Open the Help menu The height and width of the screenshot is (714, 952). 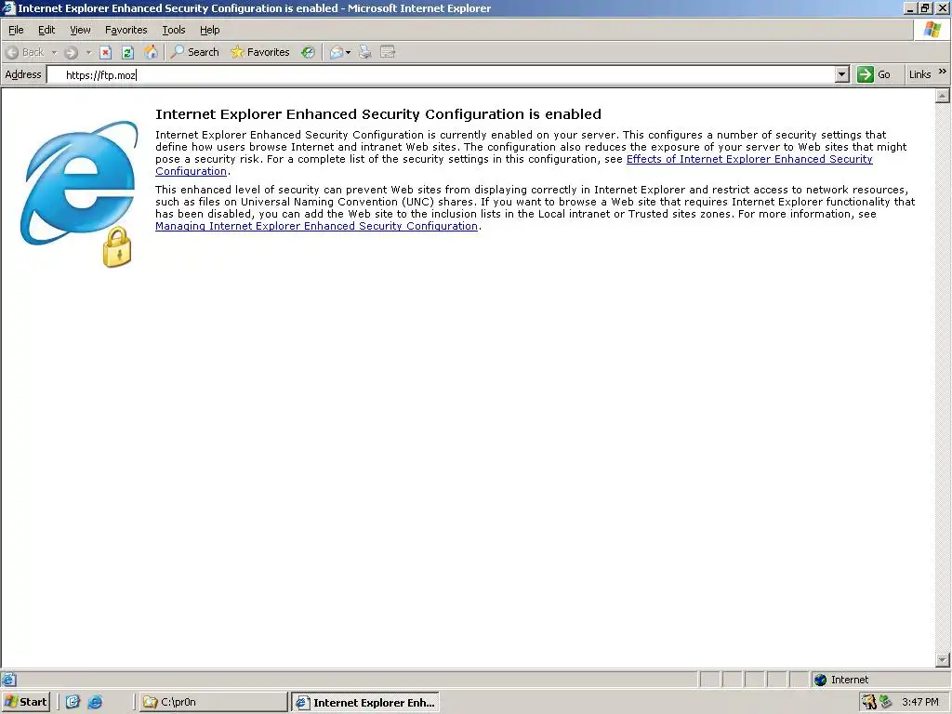[x=209, y=30]
